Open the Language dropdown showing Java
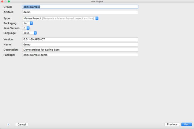 [x=30, y=33]
